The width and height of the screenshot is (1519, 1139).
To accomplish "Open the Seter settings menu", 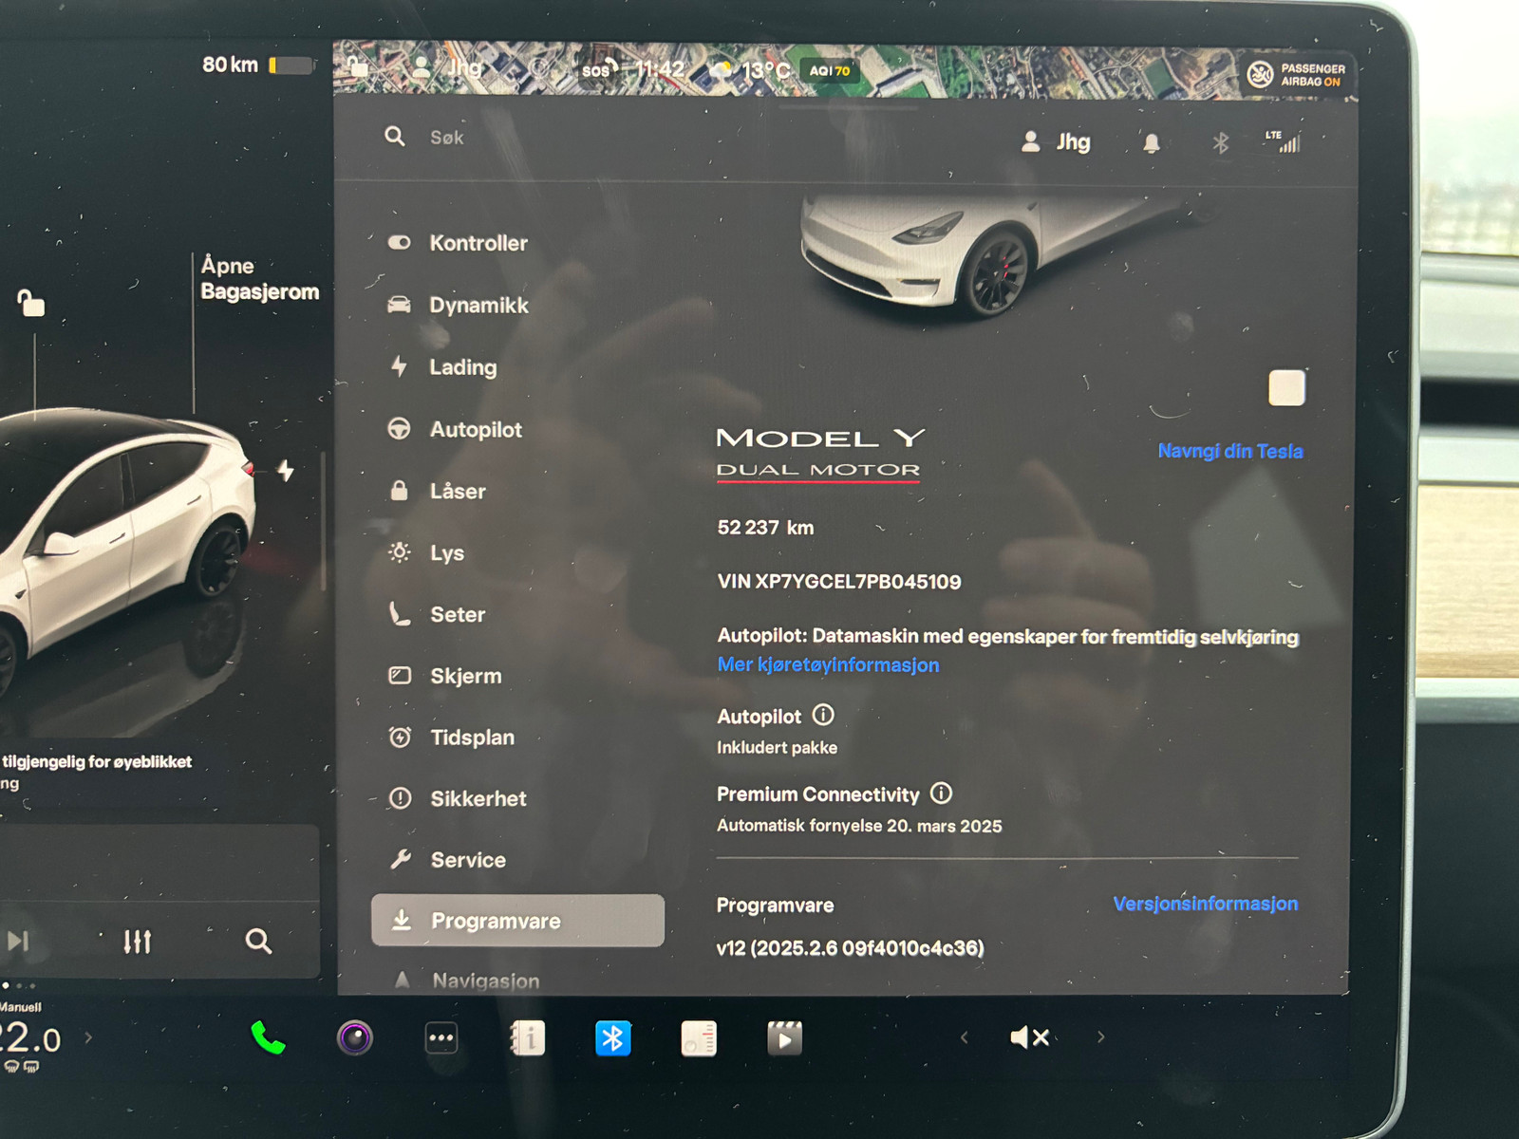I will click(x=438, y=614).
